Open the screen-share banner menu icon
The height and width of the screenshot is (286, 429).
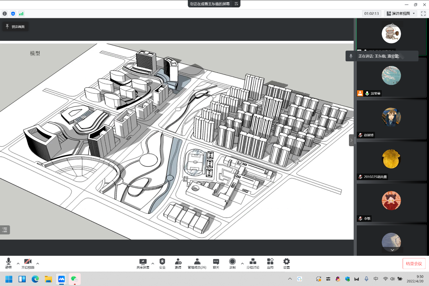(x=236, y=4)
